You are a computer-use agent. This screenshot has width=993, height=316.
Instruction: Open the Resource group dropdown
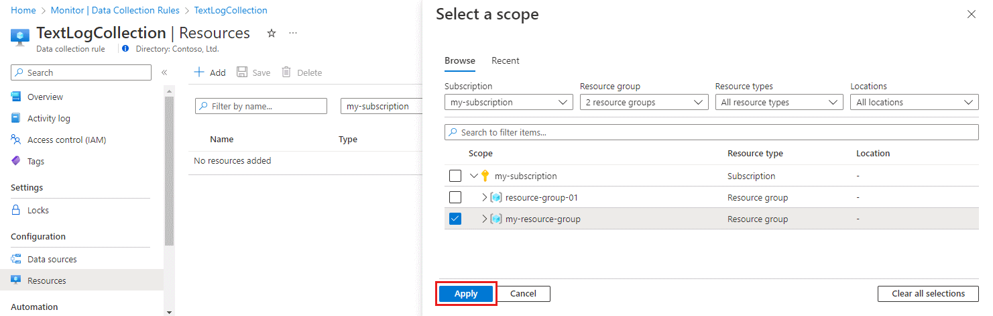coord(644,103)
